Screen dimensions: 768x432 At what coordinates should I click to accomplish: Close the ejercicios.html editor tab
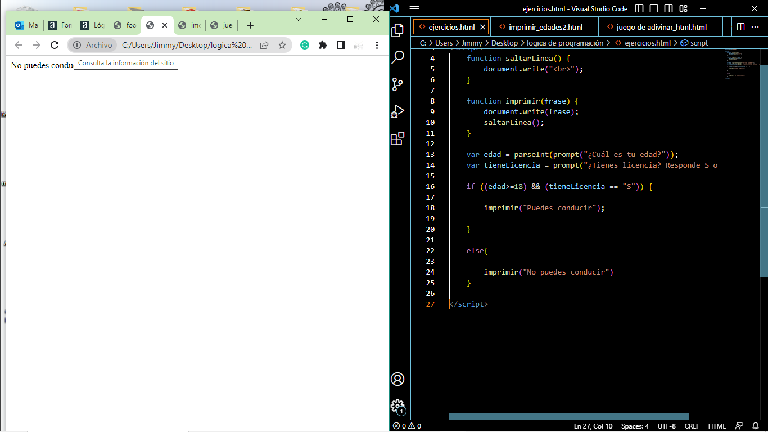483,27
